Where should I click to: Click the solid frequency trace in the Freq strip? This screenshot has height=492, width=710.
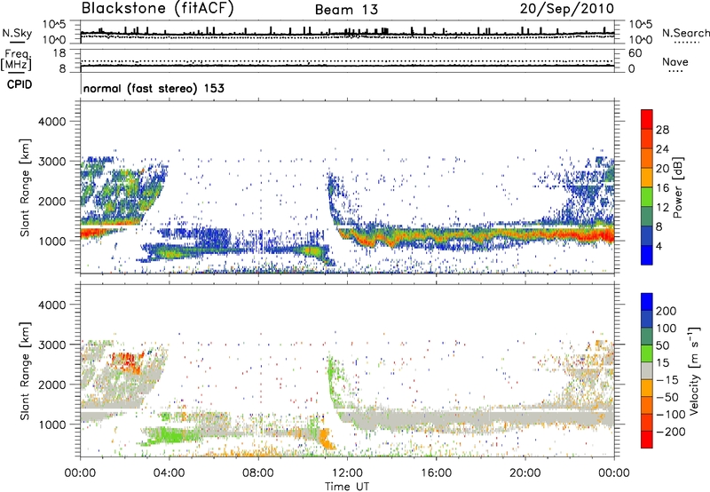(347, 66)
